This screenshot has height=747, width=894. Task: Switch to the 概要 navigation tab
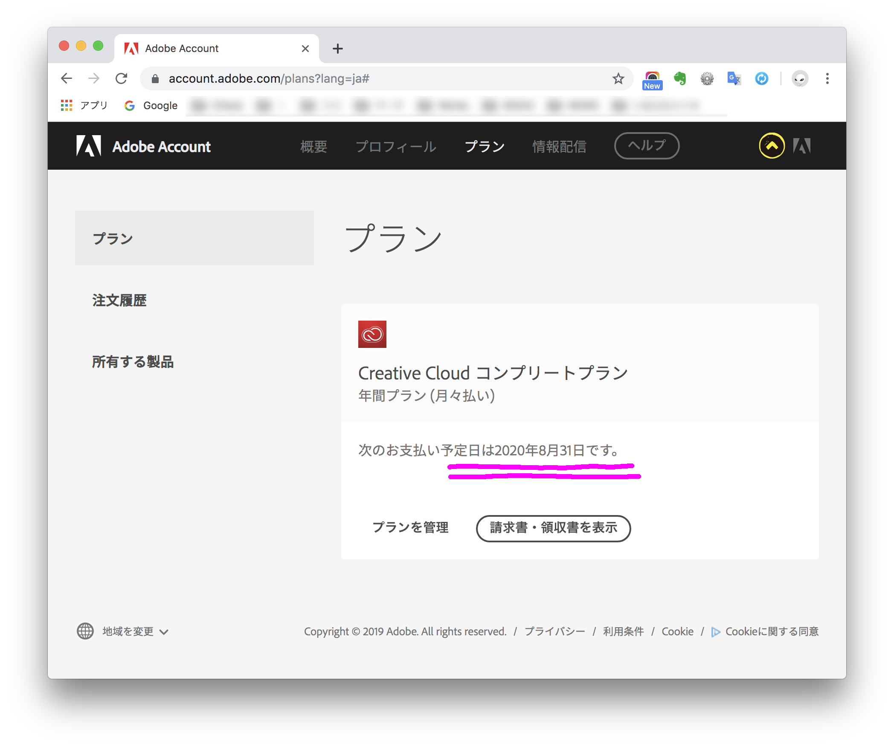(313, 147)
